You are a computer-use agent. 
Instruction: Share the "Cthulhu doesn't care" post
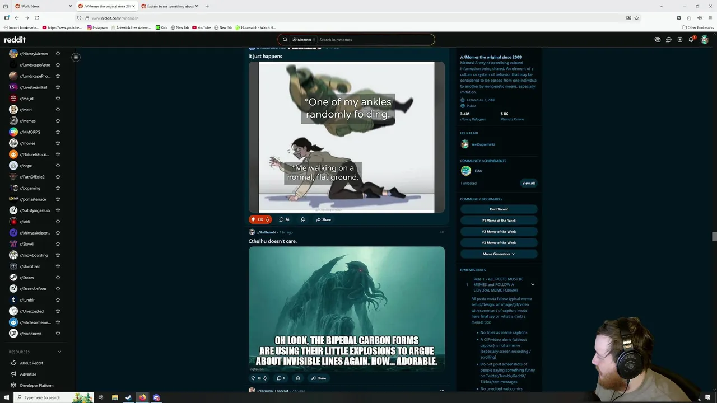pos(319,378)
